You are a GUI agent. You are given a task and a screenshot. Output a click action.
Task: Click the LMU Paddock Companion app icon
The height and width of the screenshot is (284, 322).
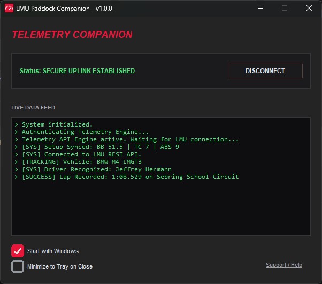point(9,8)
